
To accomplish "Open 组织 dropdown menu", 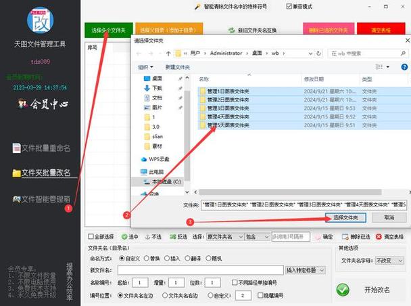I will (x=145, y=67).
